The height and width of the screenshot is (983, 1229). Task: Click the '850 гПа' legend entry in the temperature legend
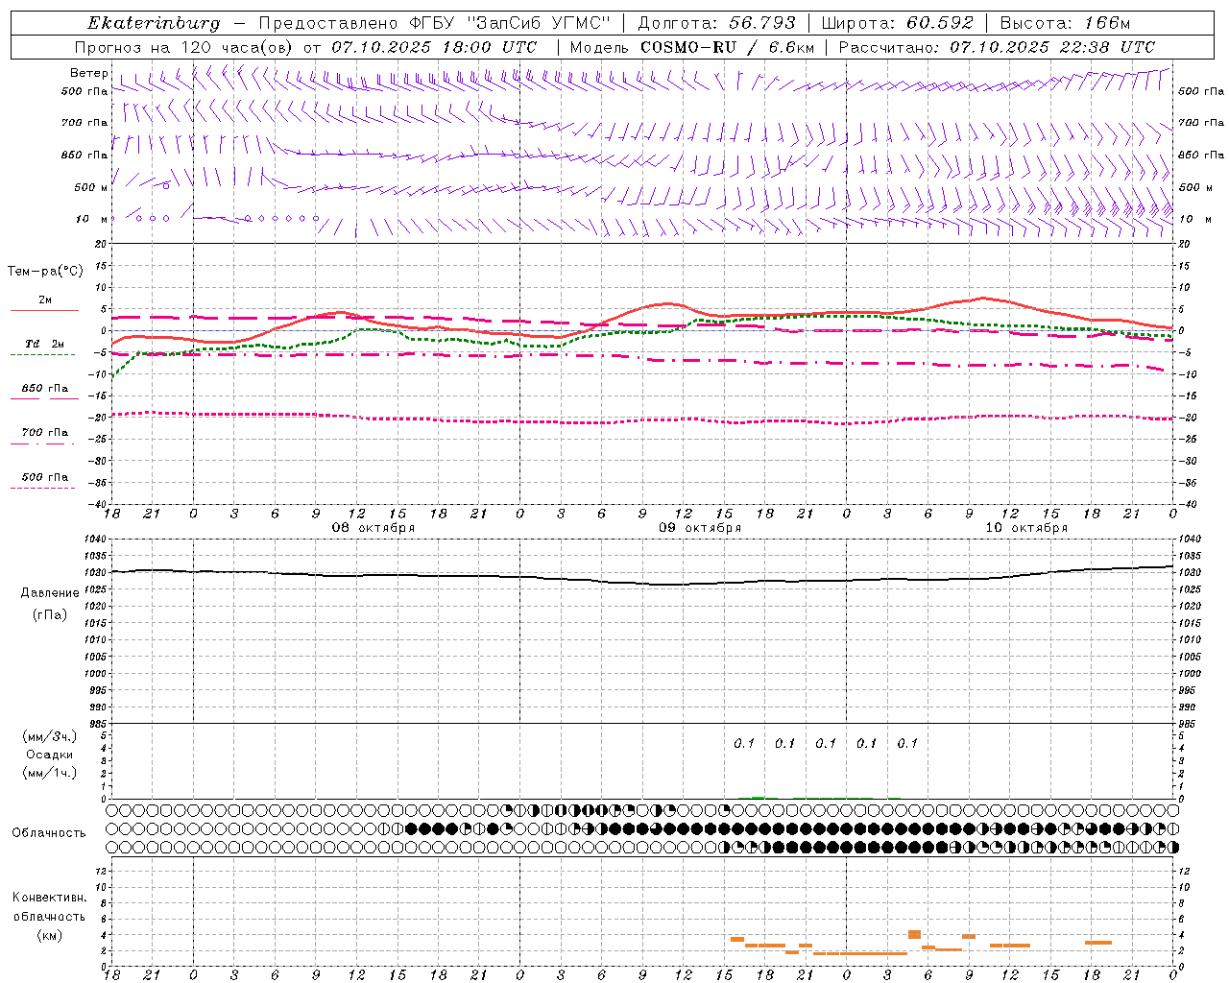[x=45, y=389]
